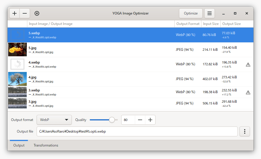Click the warning icon on 4.webp row
The image size is (261, 159).
coord(248,65)
